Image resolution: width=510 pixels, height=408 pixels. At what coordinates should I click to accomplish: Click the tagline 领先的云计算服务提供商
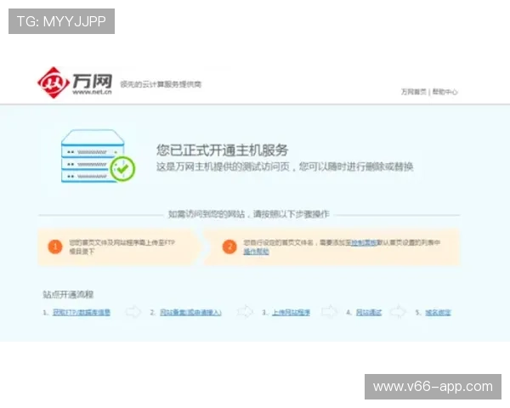[161, 84]
